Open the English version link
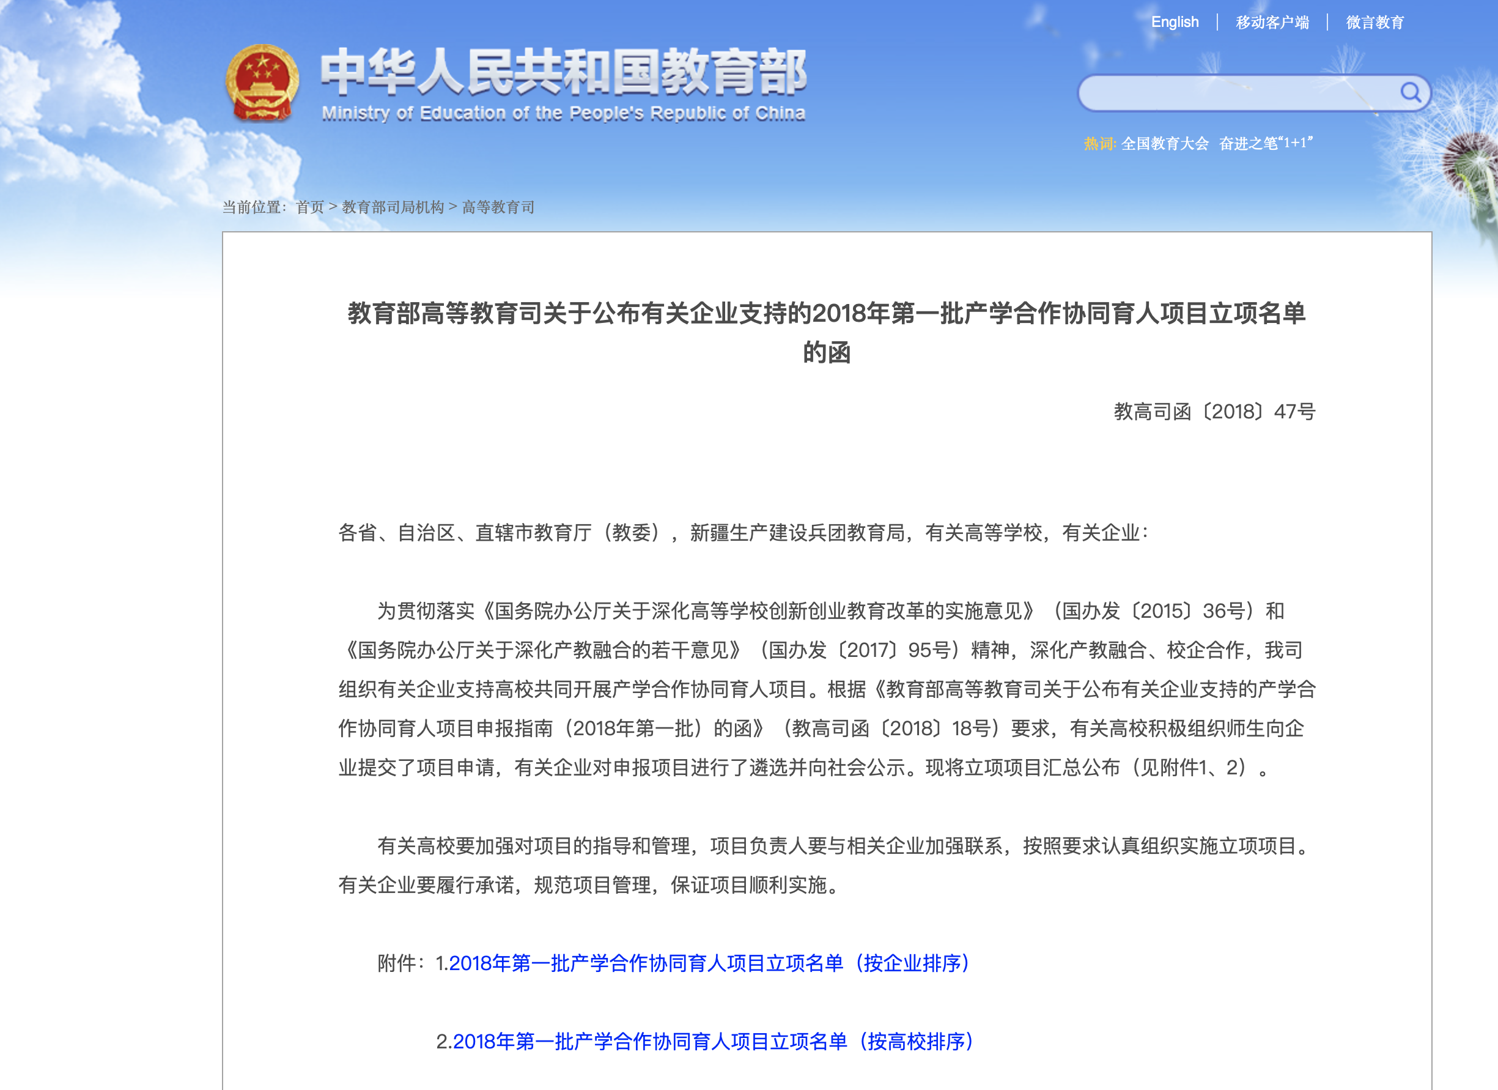The width and height of the screenshot is (1498, 1090). point(1175,22)
